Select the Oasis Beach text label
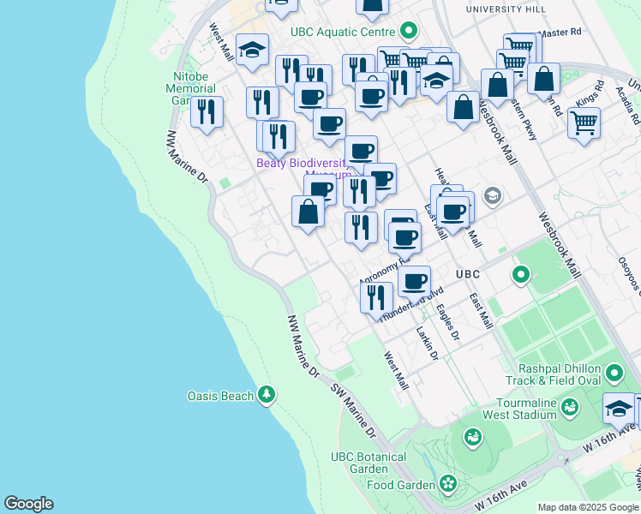Screen dimensions: 641x514 221,396
